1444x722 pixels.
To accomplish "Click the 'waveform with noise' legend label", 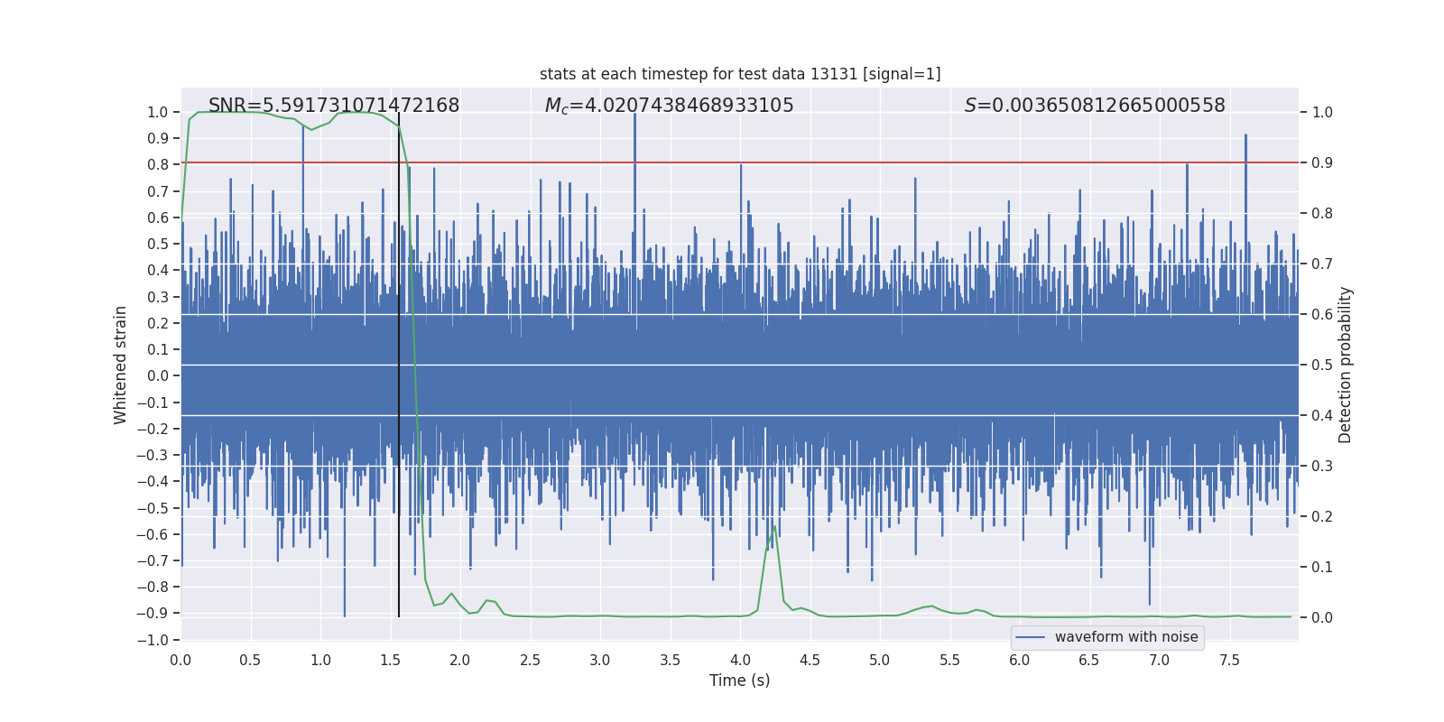I will [x=1126, y=637].
